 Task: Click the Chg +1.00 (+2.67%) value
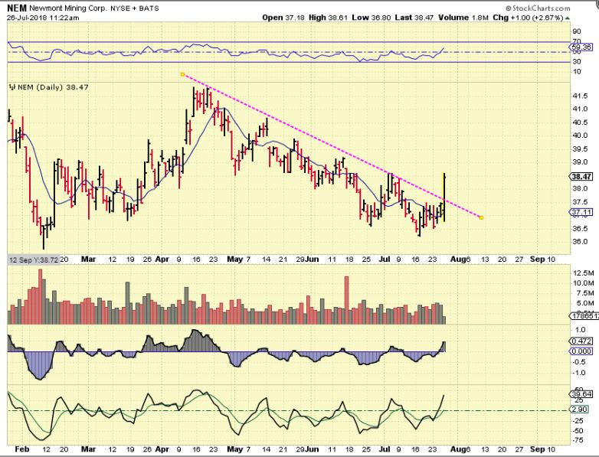pos(528,17)
